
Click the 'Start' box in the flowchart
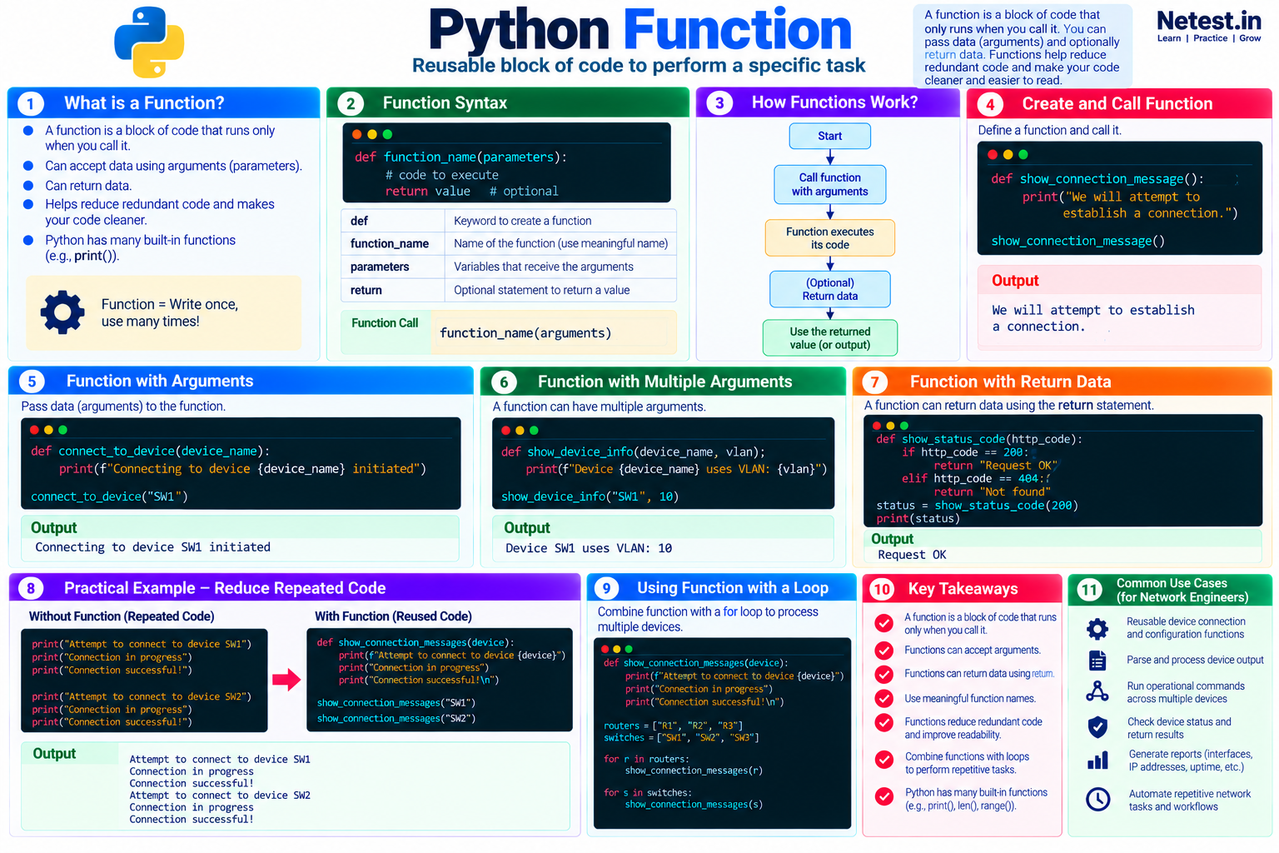[830, 136]
